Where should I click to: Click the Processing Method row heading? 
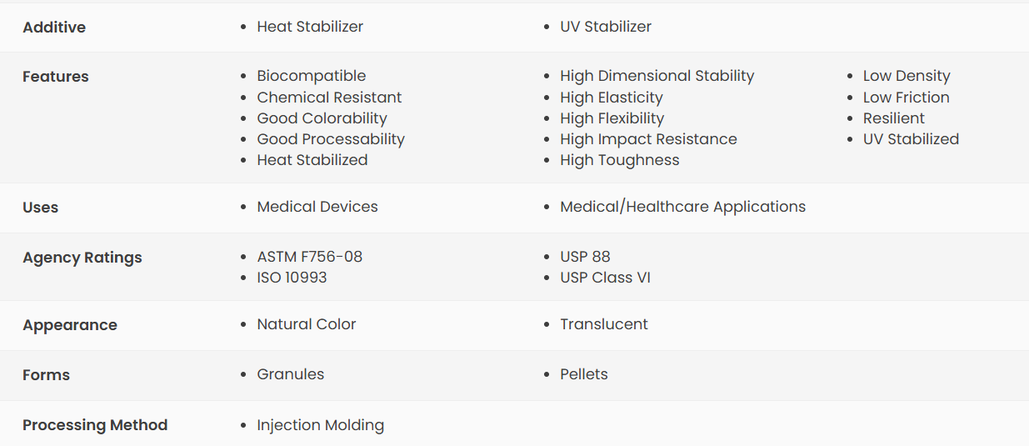pyautogui.click(x=95, y=425)
